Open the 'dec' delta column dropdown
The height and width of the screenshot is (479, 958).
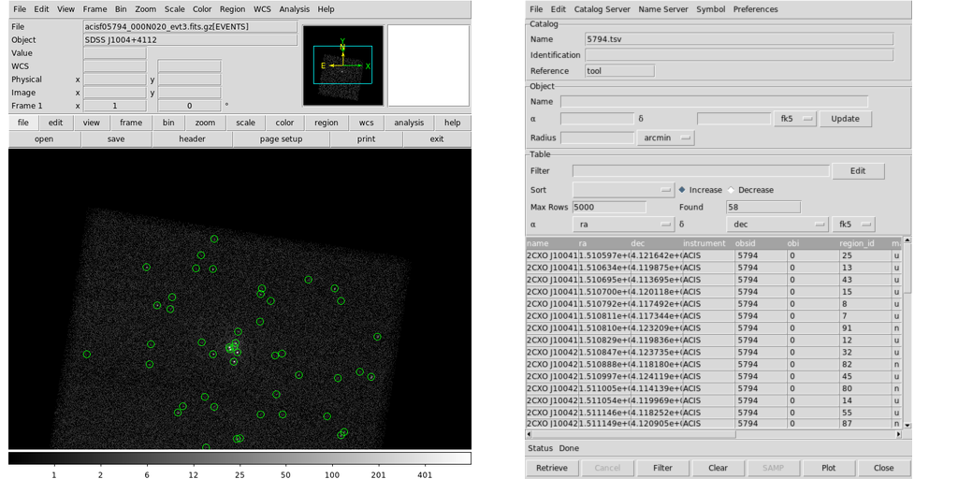pos(777,225)
